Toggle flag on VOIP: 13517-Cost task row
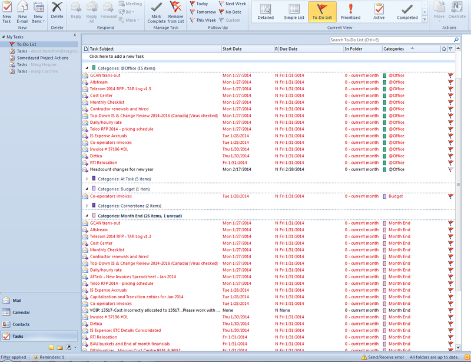Viewport: 471px width, 362px height. (x=450, y=310)
